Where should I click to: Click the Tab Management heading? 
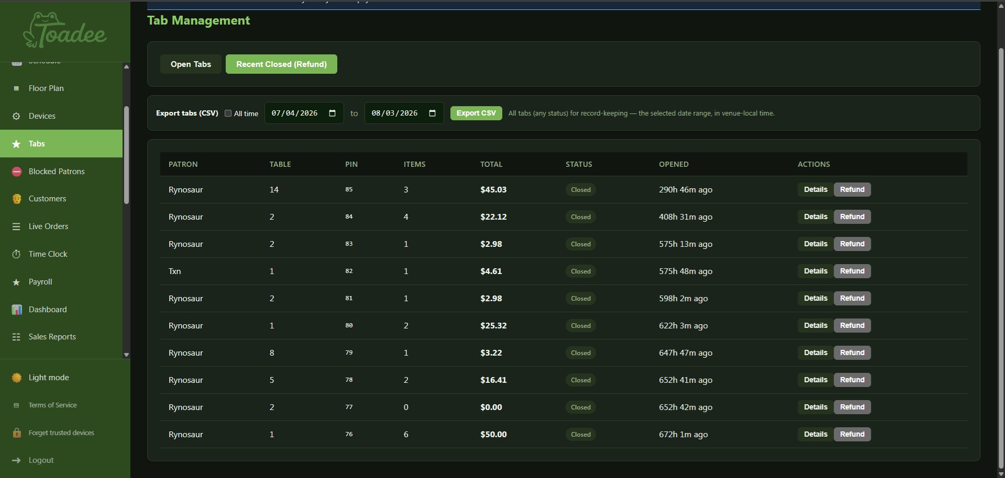pyautogui.click(x=198, y=20)
